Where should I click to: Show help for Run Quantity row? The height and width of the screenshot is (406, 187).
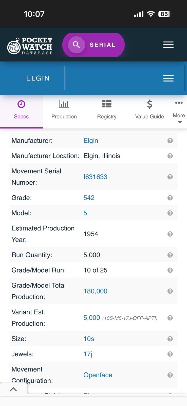click(170, 255)
